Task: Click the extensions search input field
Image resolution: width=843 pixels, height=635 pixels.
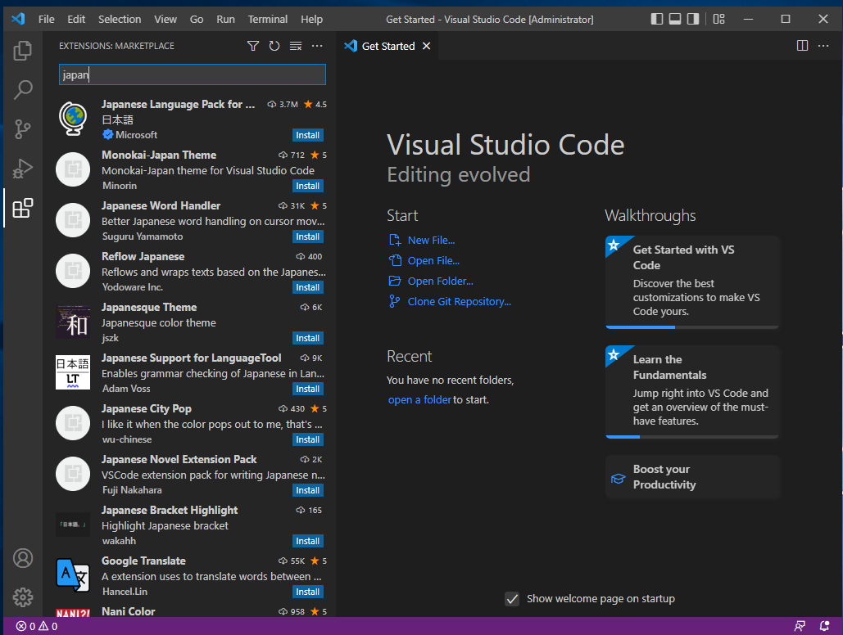Action: (x=193, y=74)
